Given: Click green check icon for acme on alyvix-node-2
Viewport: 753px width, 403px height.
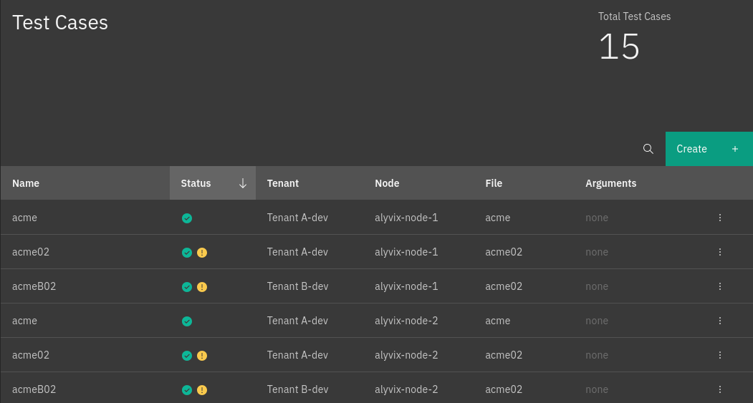Looking at the screenshot, I should tap(187, 321).
